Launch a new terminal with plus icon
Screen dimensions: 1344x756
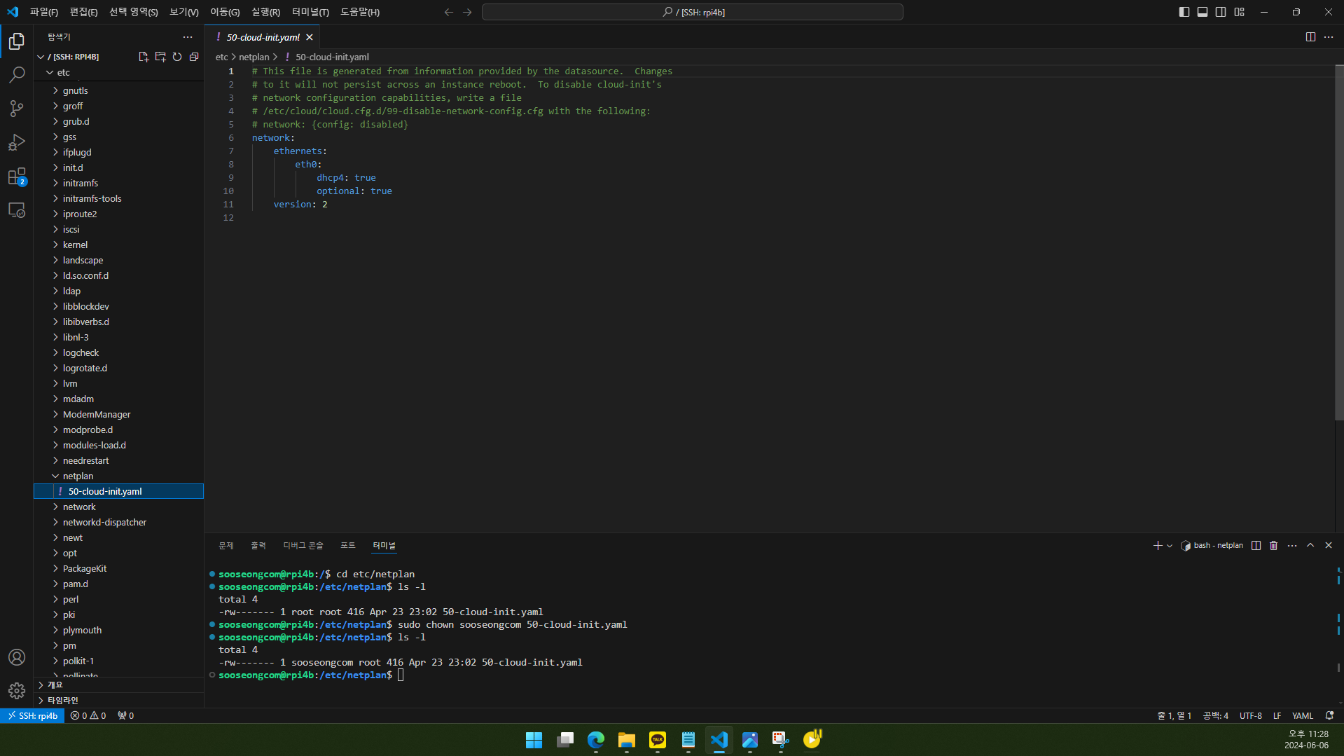1158,545
